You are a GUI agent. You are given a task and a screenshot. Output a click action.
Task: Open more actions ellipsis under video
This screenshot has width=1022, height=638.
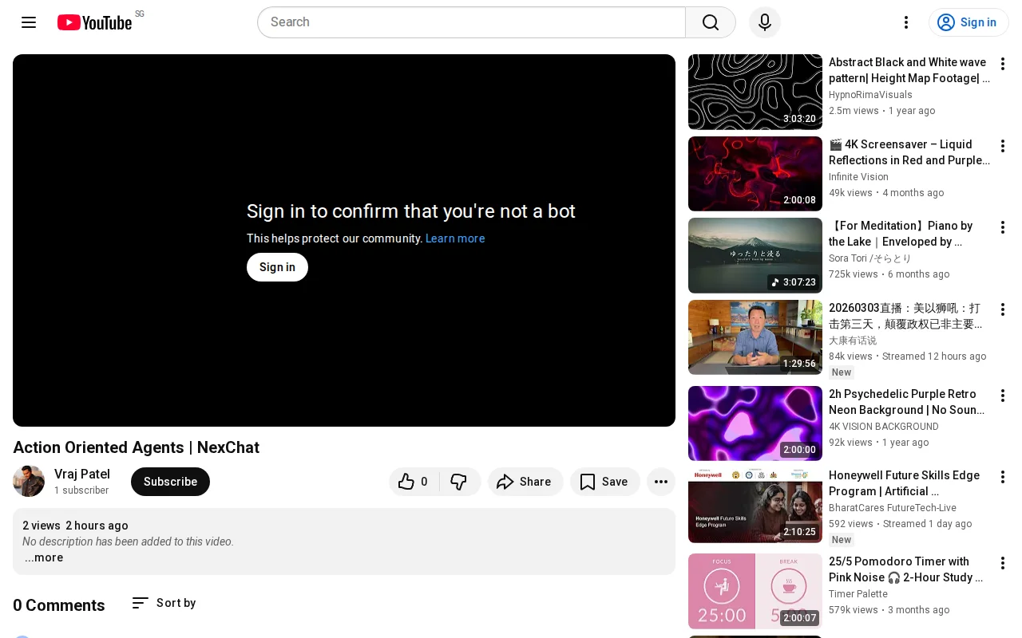pyautogui.click(x=661, y=482)
